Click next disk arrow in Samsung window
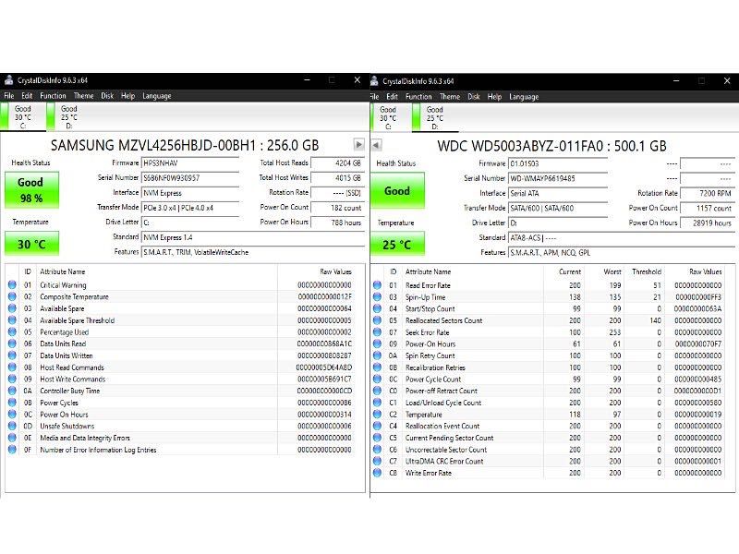 tap(358, 144)
